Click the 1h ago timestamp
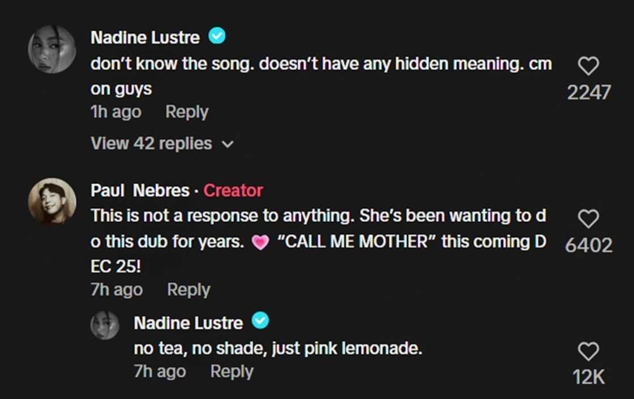This screenshot has width=634, height=399. (115, 111)
